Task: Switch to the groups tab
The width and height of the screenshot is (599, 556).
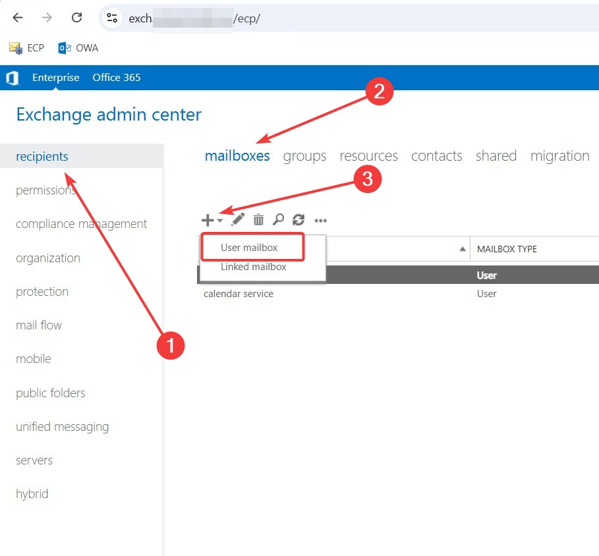Action: [304, 156]
